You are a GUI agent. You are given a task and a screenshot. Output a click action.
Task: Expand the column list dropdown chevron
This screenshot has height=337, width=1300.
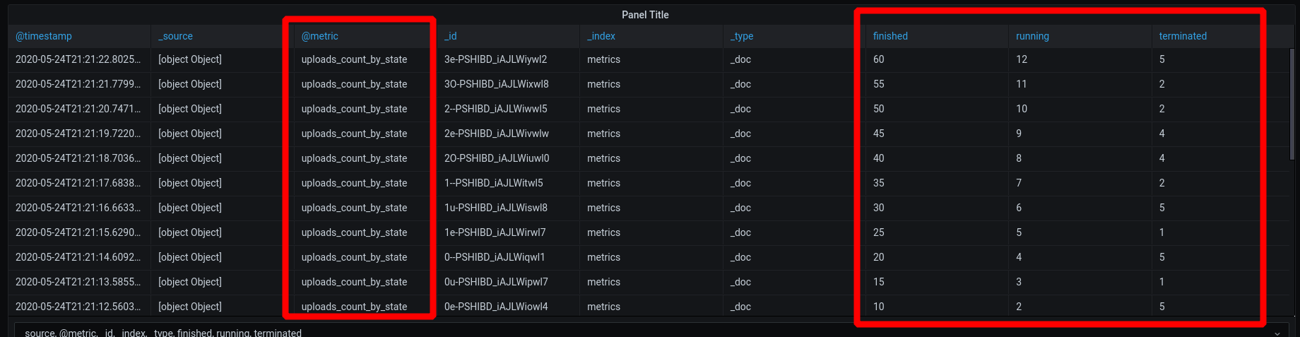click(x=1277, y=333)
